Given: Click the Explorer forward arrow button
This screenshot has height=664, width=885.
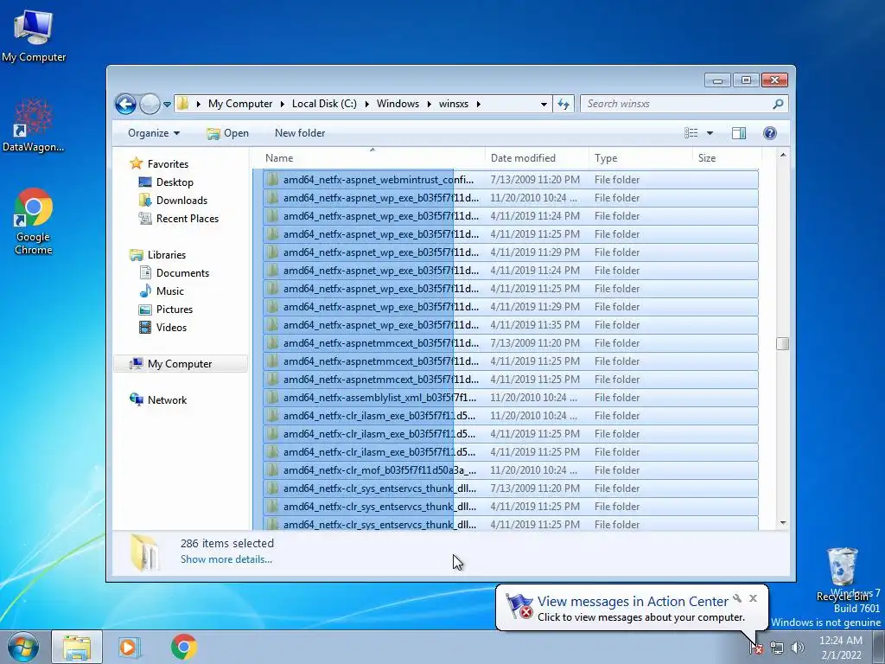Looking at the screenshot, I should 150,104.
